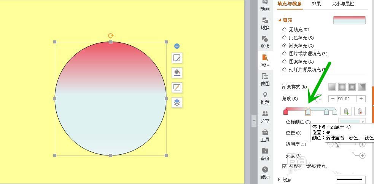The height and width of the screenshot is (184, 374).
Task: Select the 纯色填充 (Solid fill) option
Action: point(284,38)
